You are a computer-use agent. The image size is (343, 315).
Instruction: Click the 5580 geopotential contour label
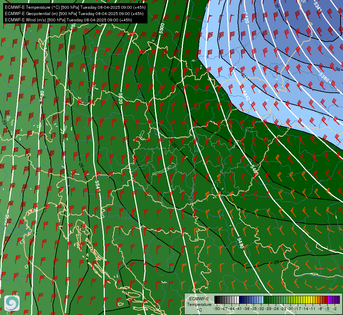coord(42,96)
